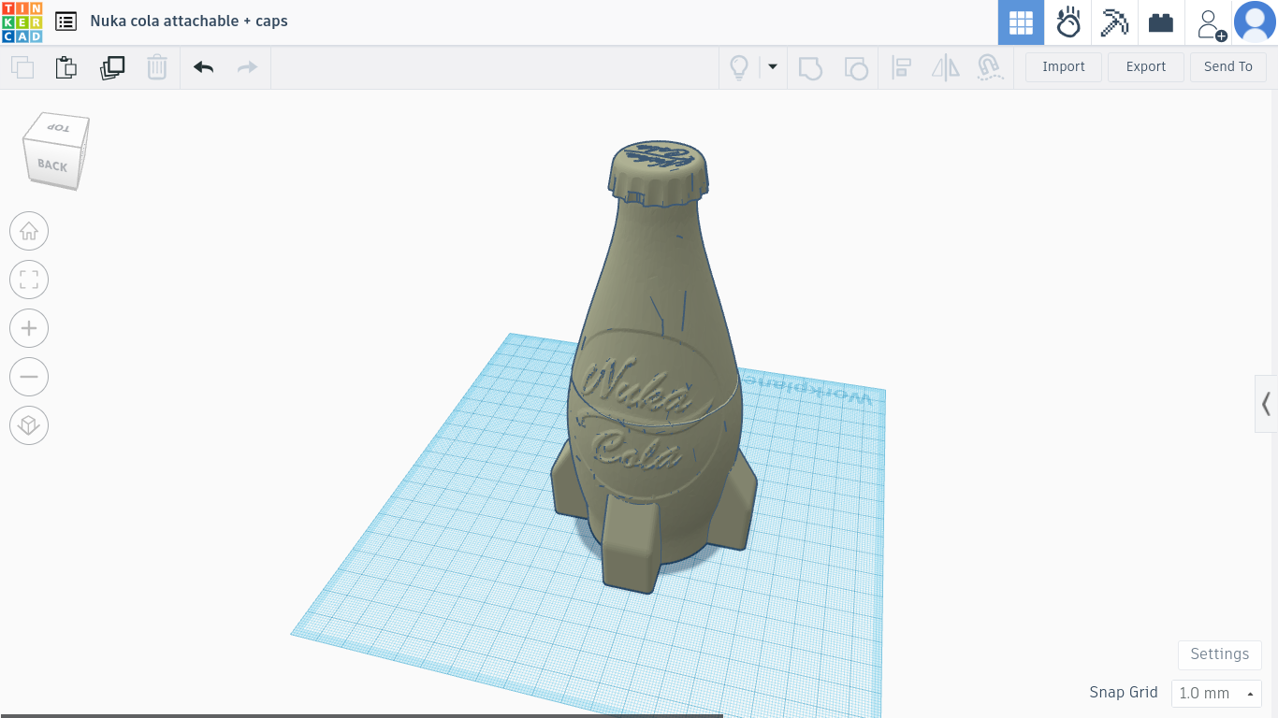
Task: Rename the design title 'Nuka cola attachable + caps'
Action: (189, 21)
